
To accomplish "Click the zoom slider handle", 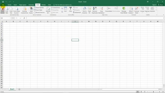I will (x=153, y=92).
